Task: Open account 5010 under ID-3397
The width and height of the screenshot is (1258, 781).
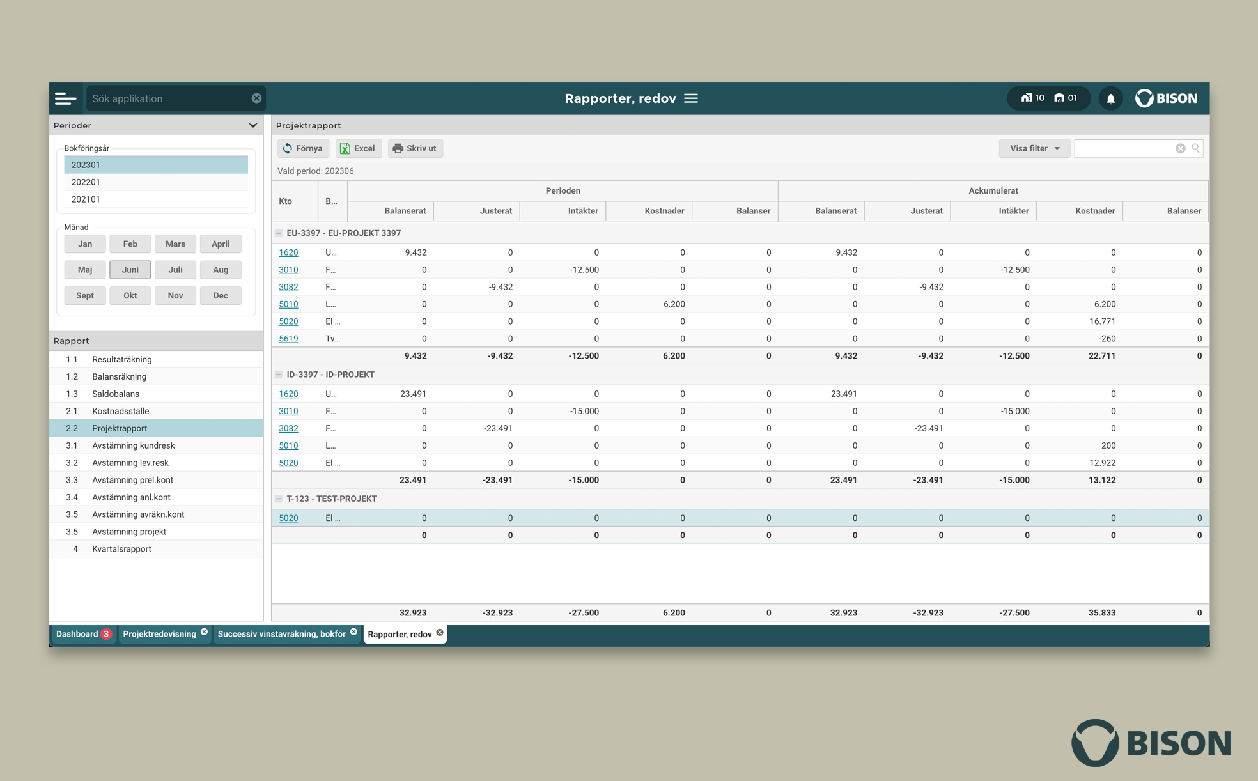Action: 288,445
